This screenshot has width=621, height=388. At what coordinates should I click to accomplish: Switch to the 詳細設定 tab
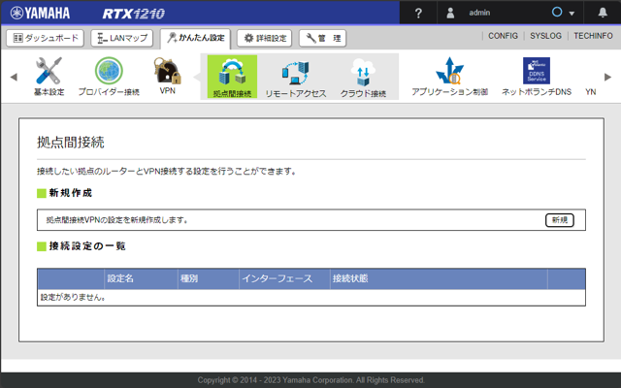click(265, 38)
